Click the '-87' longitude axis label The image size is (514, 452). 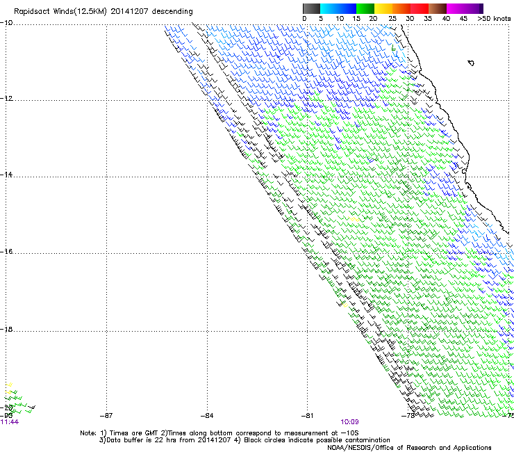(106, 416)
